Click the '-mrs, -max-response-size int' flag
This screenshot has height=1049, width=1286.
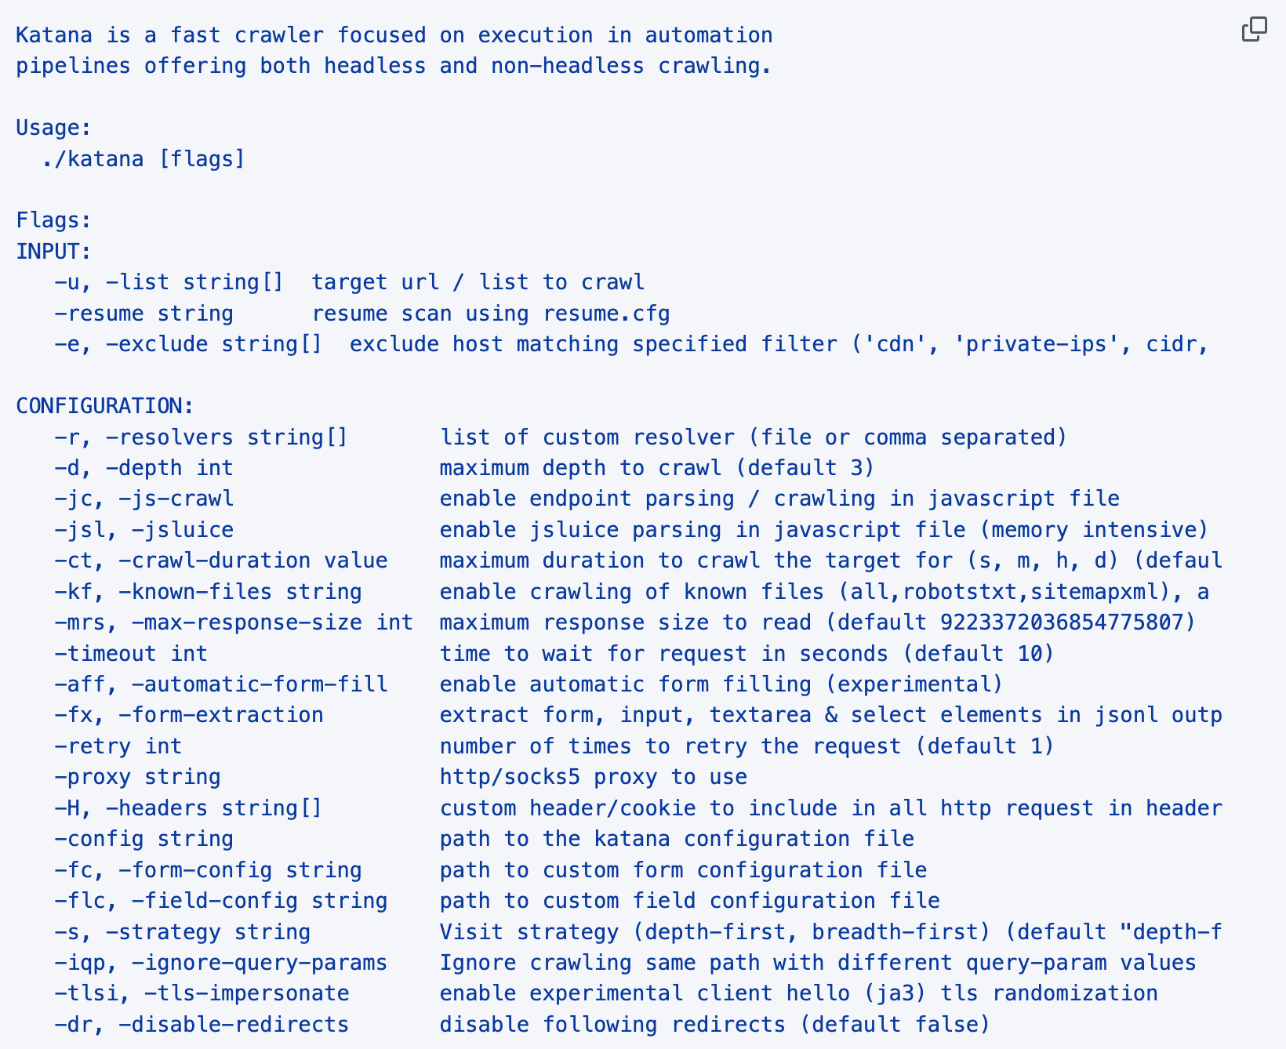pos(233,623)
